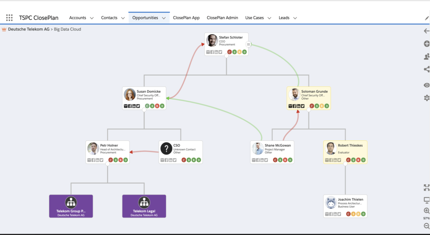The image size is (430, 235).
Task: Click yellow S badge on Joachim Thielen card
Action: click(x=354, y=214)
